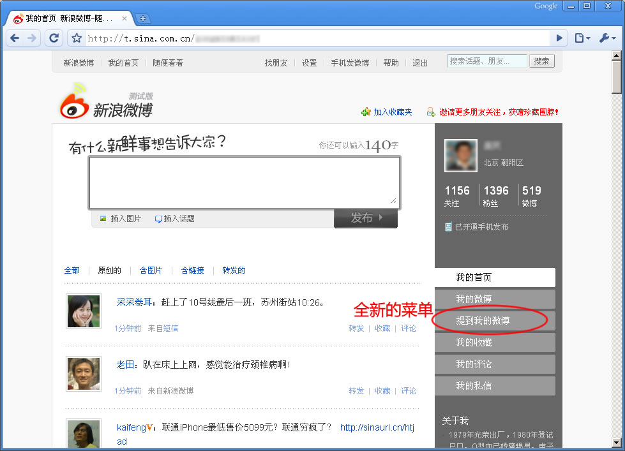Click the invite friends person icon
Image resolution: width=625 pixels, height=451 pixels.
[431, 112]
